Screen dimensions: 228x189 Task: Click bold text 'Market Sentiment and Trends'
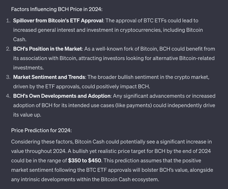(x=48, y=77)
